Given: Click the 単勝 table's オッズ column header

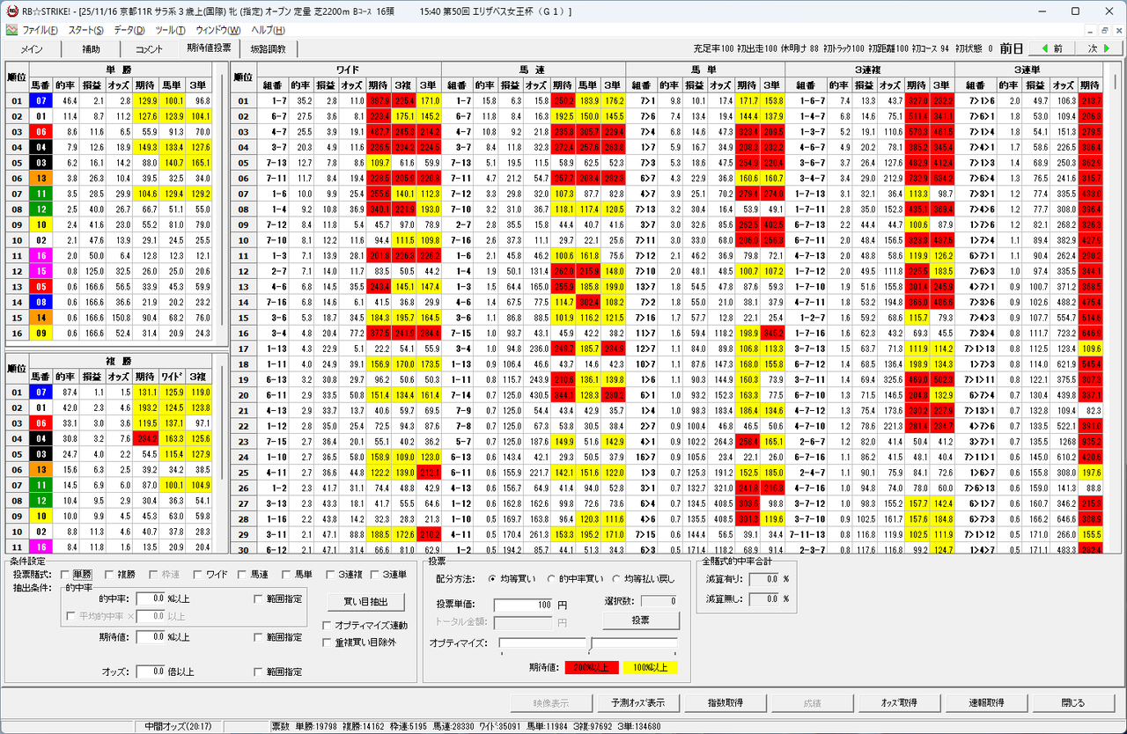Looking at the screenshot, I should (x=121, y=85).
